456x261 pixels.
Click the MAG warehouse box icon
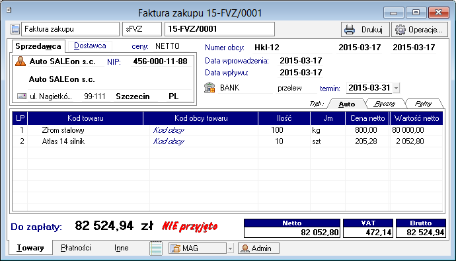pos(175,248)
